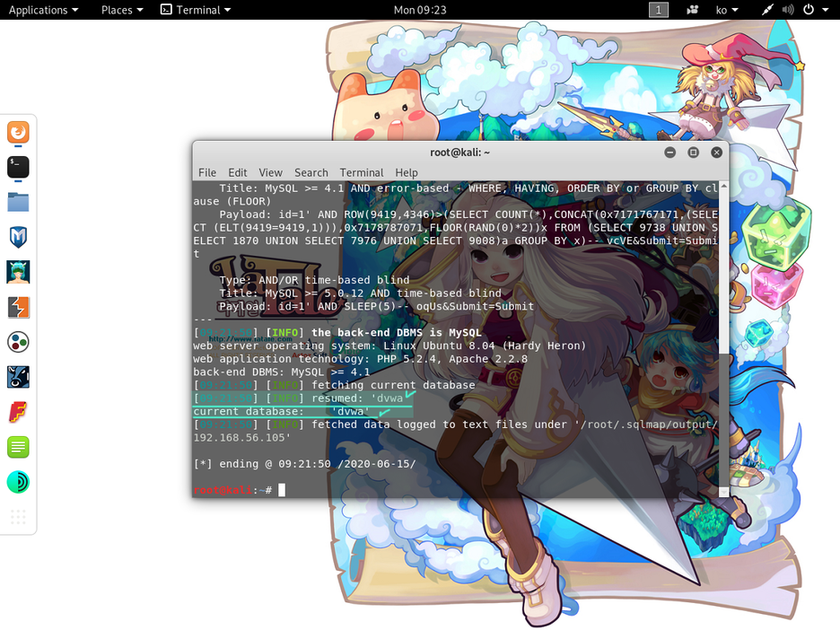Click the power icon in top bar
840x630 pixels.
tap(809, 10)
